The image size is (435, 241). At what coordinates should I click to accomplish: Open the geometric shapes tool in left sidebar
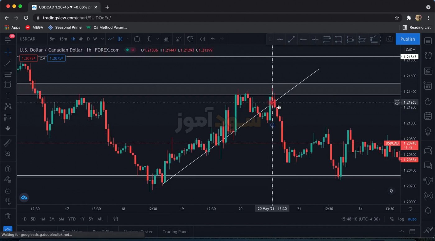[8, 85]
